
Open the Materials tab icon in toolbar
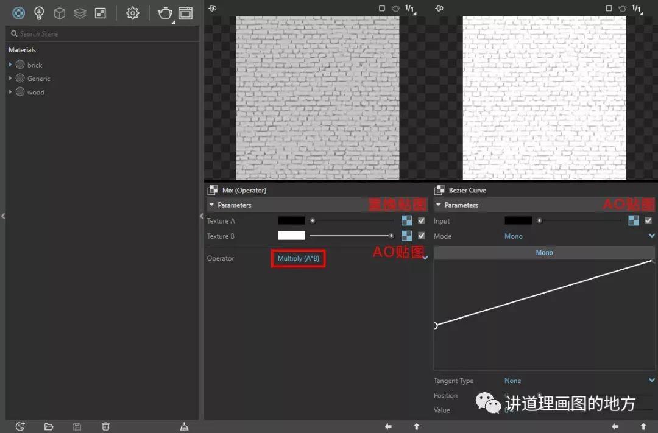point(18,13)
